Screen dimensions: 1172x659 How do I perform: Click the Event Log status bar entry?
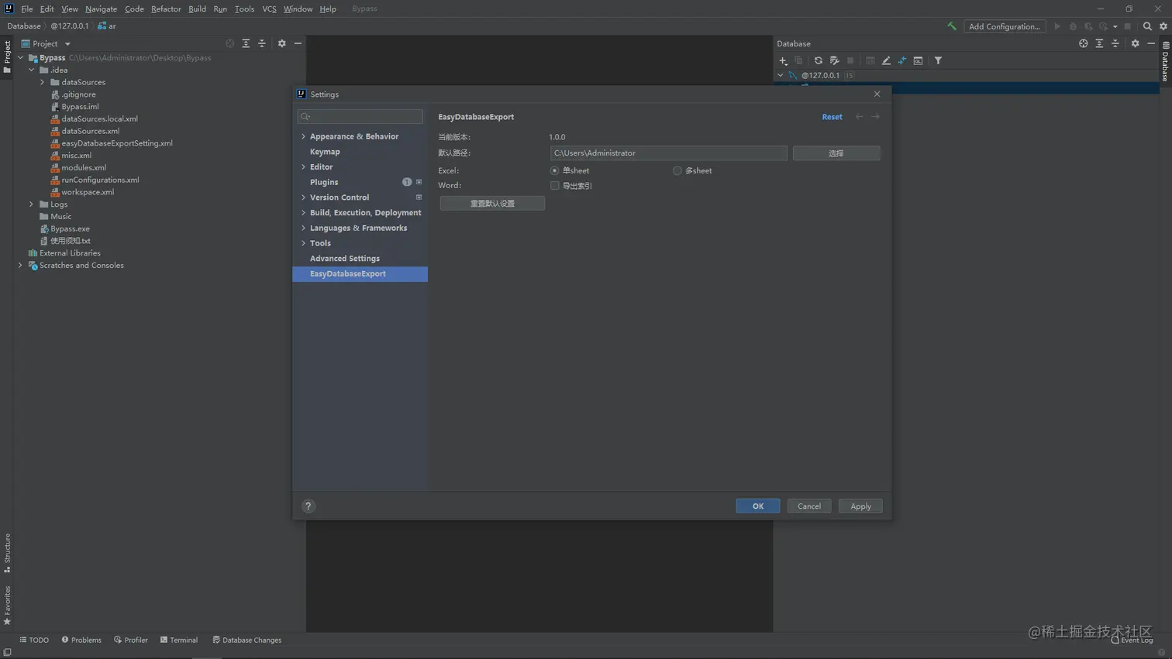click(x=1132, y=640)
